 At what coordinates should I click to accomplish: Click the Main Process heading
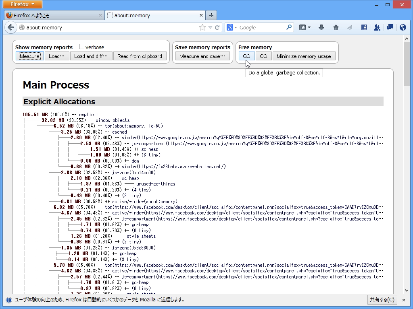(56, 85)
